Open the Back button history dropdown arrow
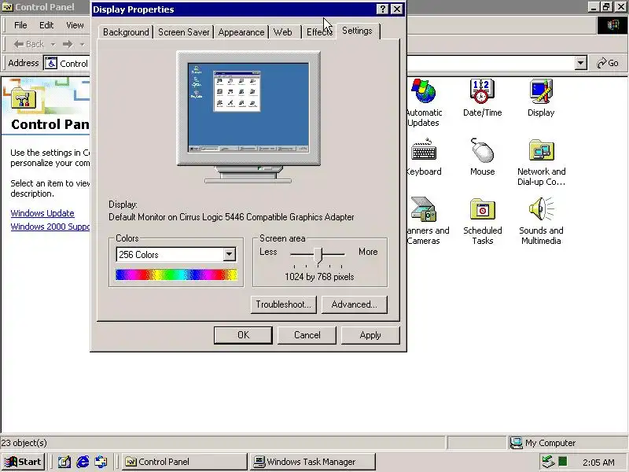Viewport: 629px width, 472px height. [53, 44]
